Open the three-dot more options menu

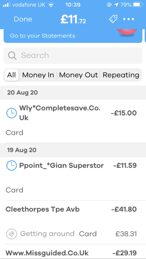point(128,19)
